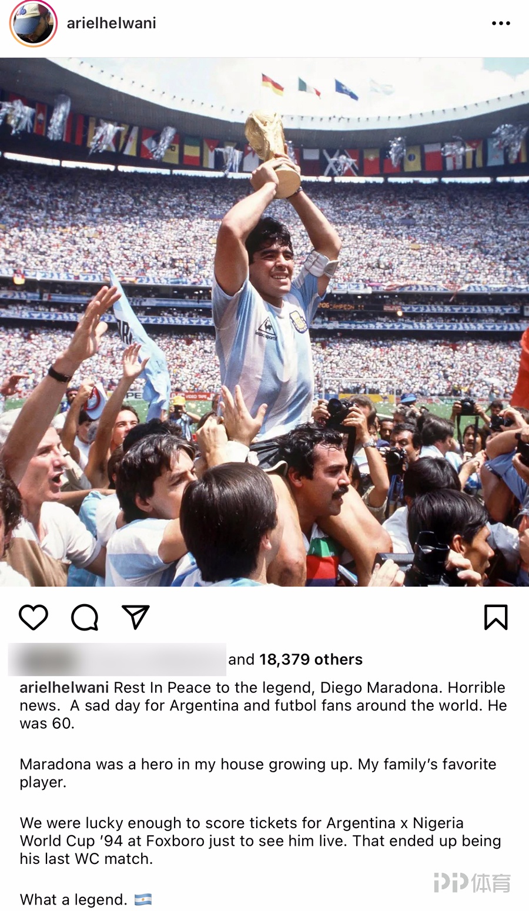Tap the golden World Cup trophy in photo

(x=273, y=152)
